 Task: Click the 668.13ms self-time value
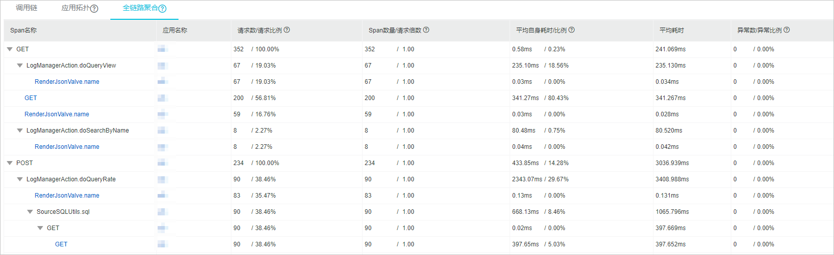point(525,212)
